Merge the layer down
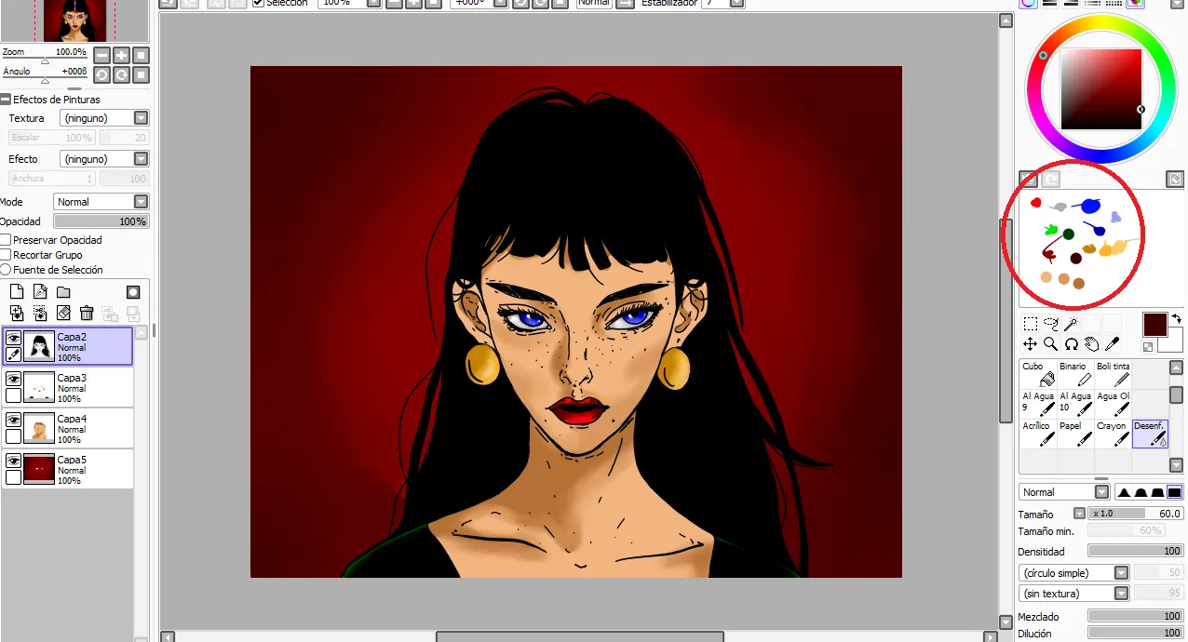Viewport: 1188px width, 642px height. [x=40, y=314]
